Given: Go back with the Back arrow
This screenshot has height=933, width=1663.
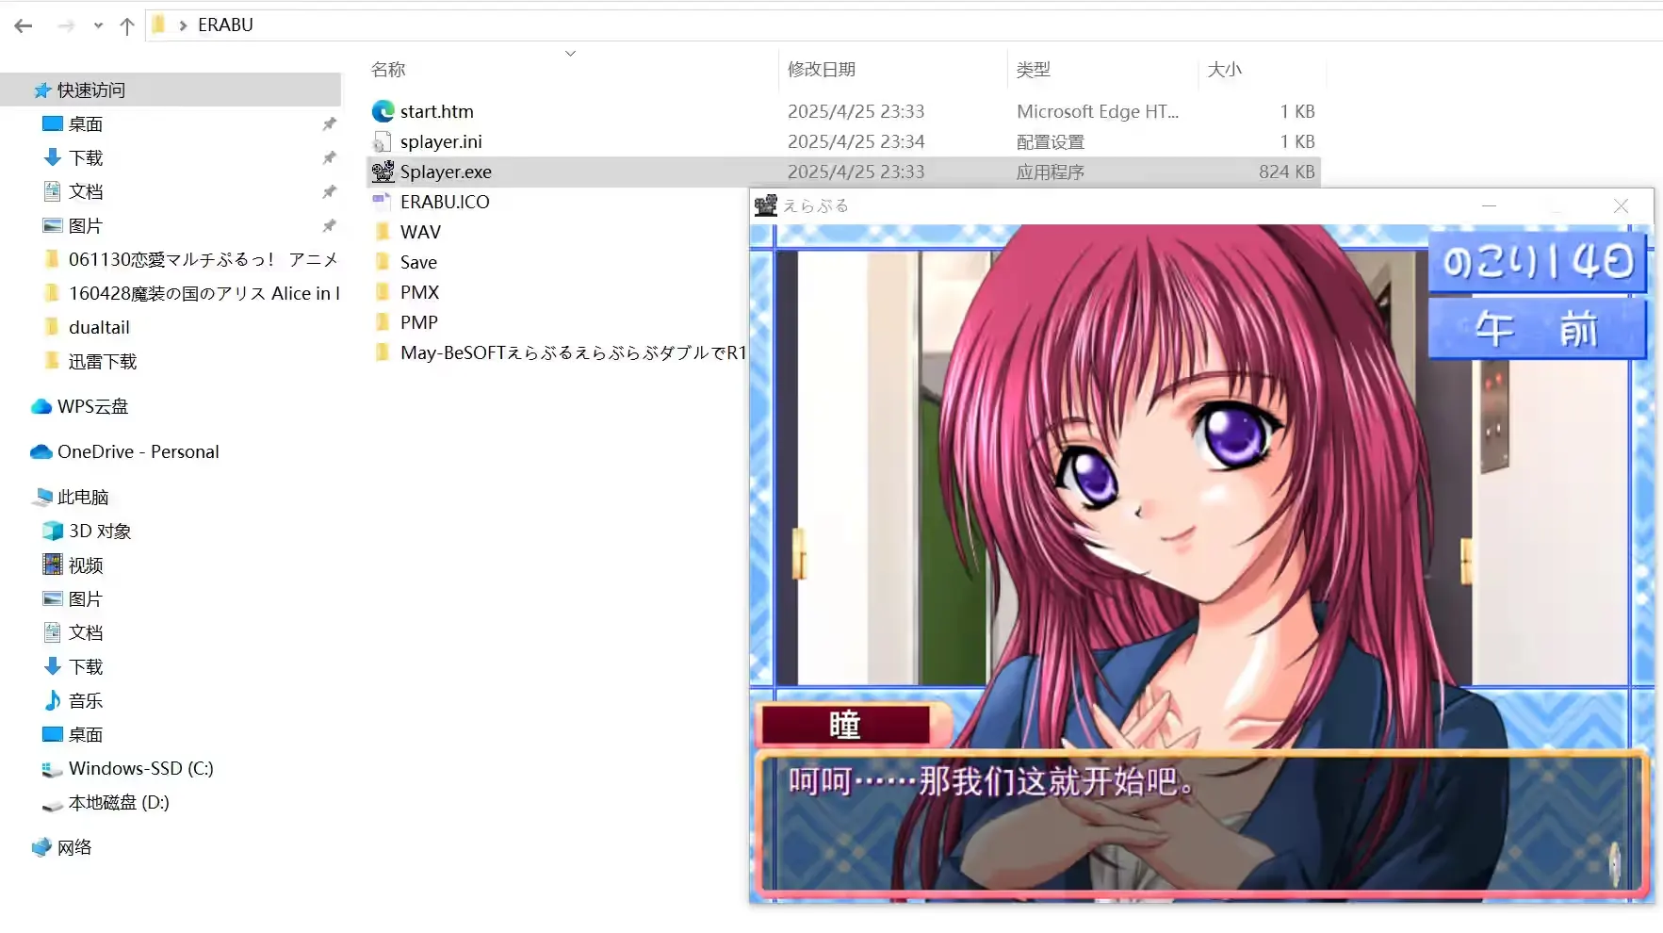Looking at the screenshot, I should coord(24,25).
